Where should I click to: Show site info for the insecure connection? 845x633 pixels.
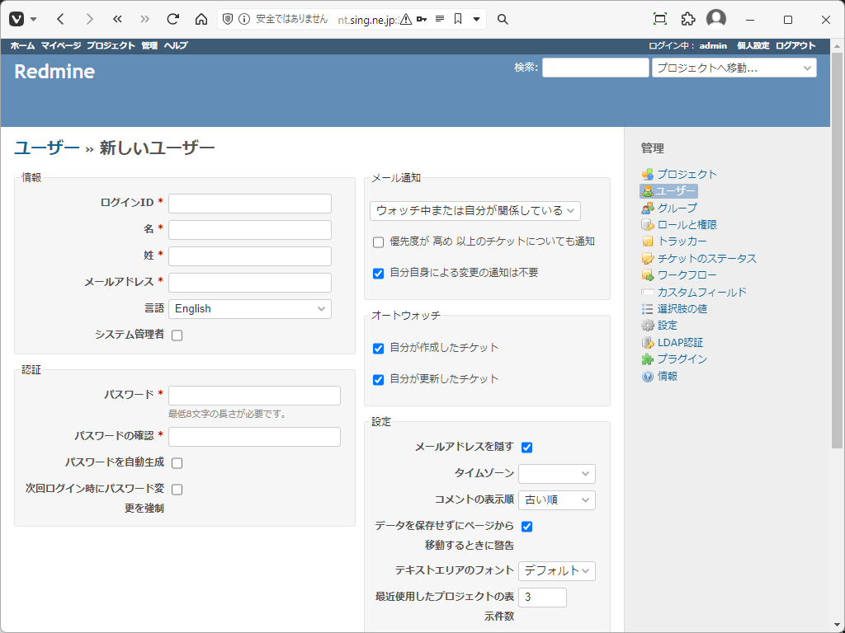244,20
